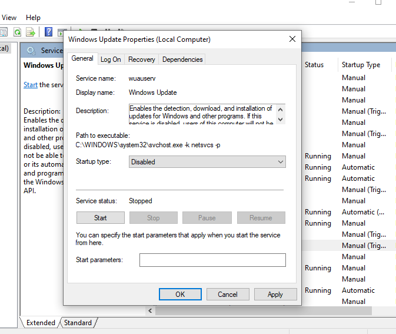Switch to the Log On tab

coord(111,59)
